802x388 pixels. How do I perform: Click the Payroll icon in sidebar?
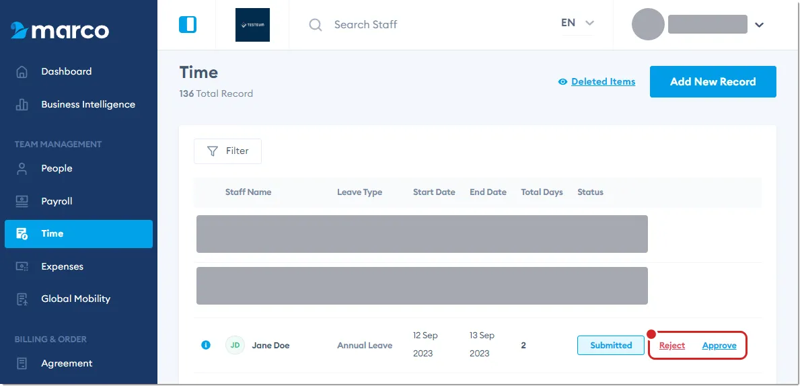pyautogui.click(x=22, y=202)
